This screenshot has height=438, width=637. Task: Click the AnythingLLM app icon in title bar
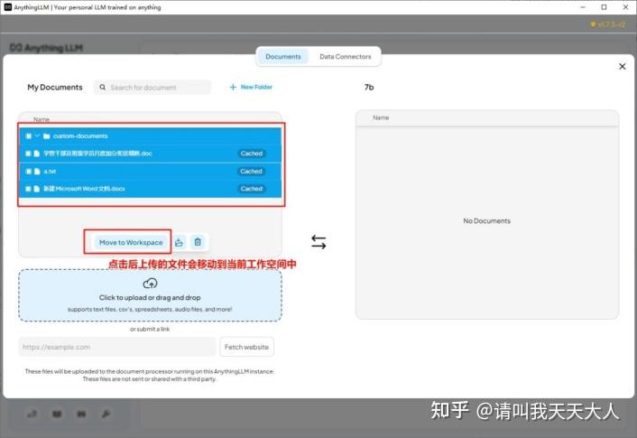click(8, 7)
